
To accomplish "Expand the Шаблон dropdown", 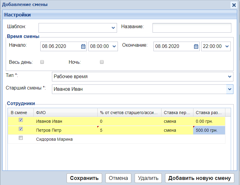I will click(113, 28).
